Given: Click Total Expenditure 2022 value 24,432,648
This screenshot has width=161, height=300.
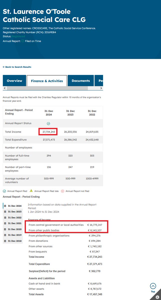Looking at the screenshot, I should point(92,140).
